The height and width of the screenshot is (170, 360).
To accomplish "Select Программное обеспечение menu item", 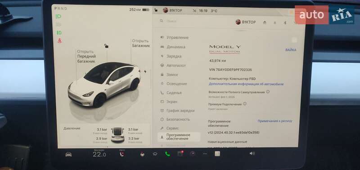I will pos(179,137).
